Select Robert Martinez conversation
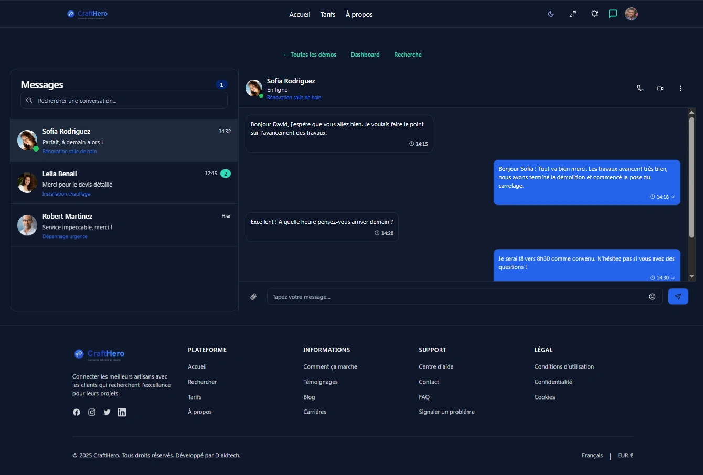The image size is (703, 475). pyautogui.click(x=124, y=225)
